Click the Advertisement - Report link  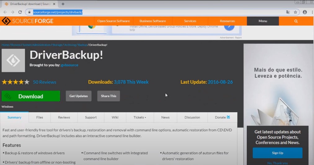click(231, 37)
